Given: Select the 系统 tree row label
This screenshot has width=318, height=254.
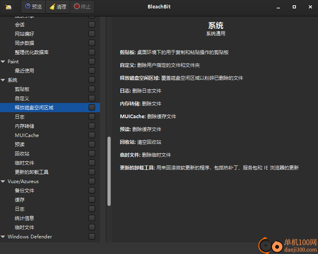Looking at the screenshot, I should coord(12,80).
